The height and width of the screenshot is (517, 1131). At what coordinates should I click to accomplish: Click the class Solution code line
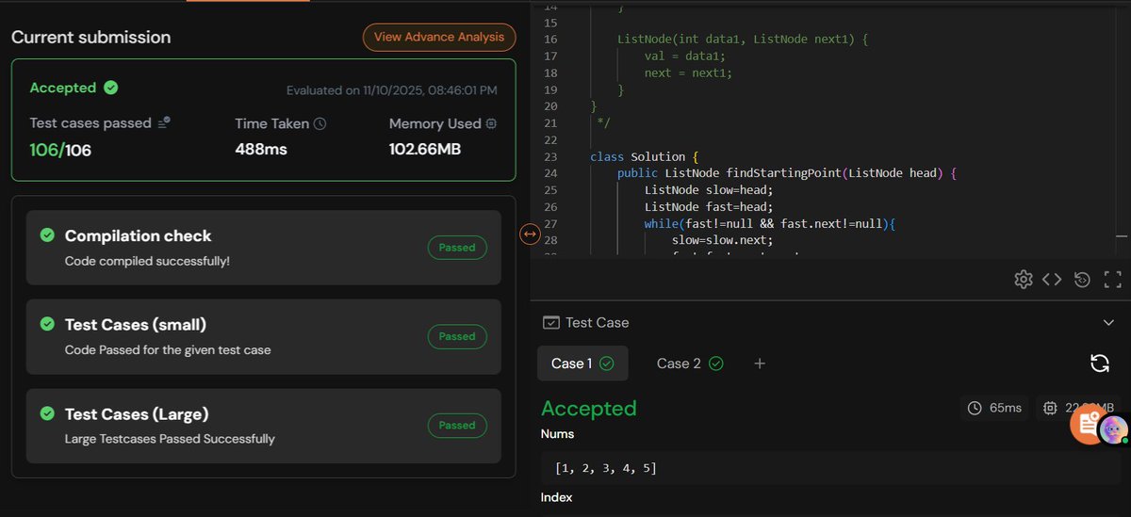(x=644, y=156)
